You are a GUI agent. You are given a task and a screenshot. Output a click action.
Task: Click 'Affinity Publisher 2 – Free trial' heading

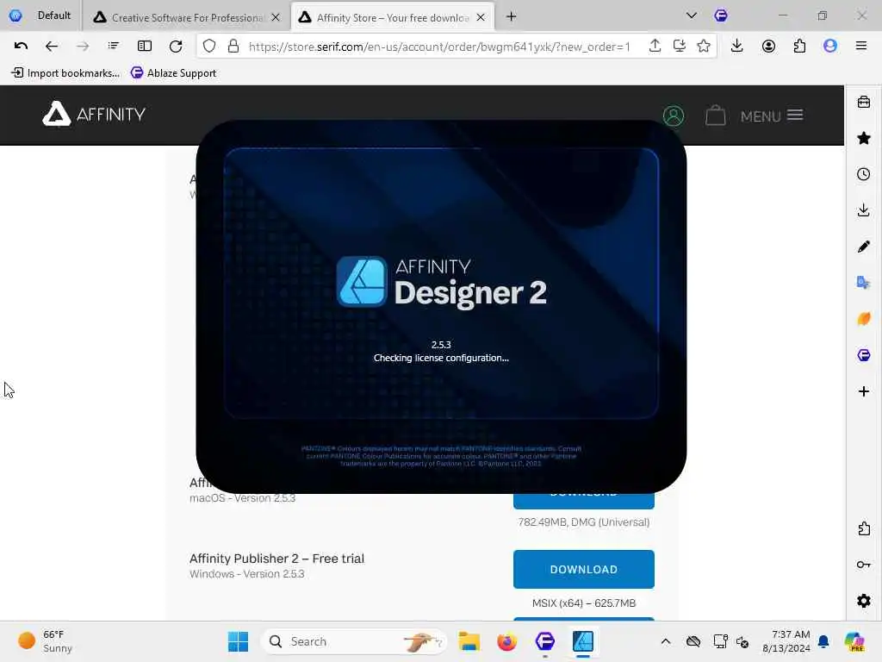click(276, 559)
